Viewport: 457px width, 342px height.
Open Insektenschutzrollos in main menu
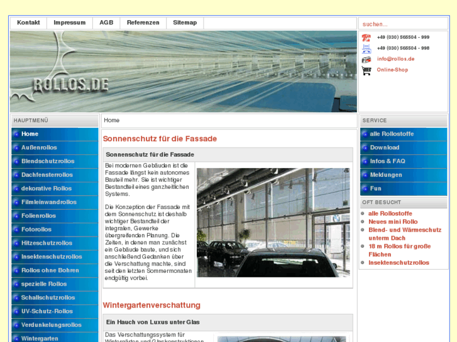click(x=55, y=257)
